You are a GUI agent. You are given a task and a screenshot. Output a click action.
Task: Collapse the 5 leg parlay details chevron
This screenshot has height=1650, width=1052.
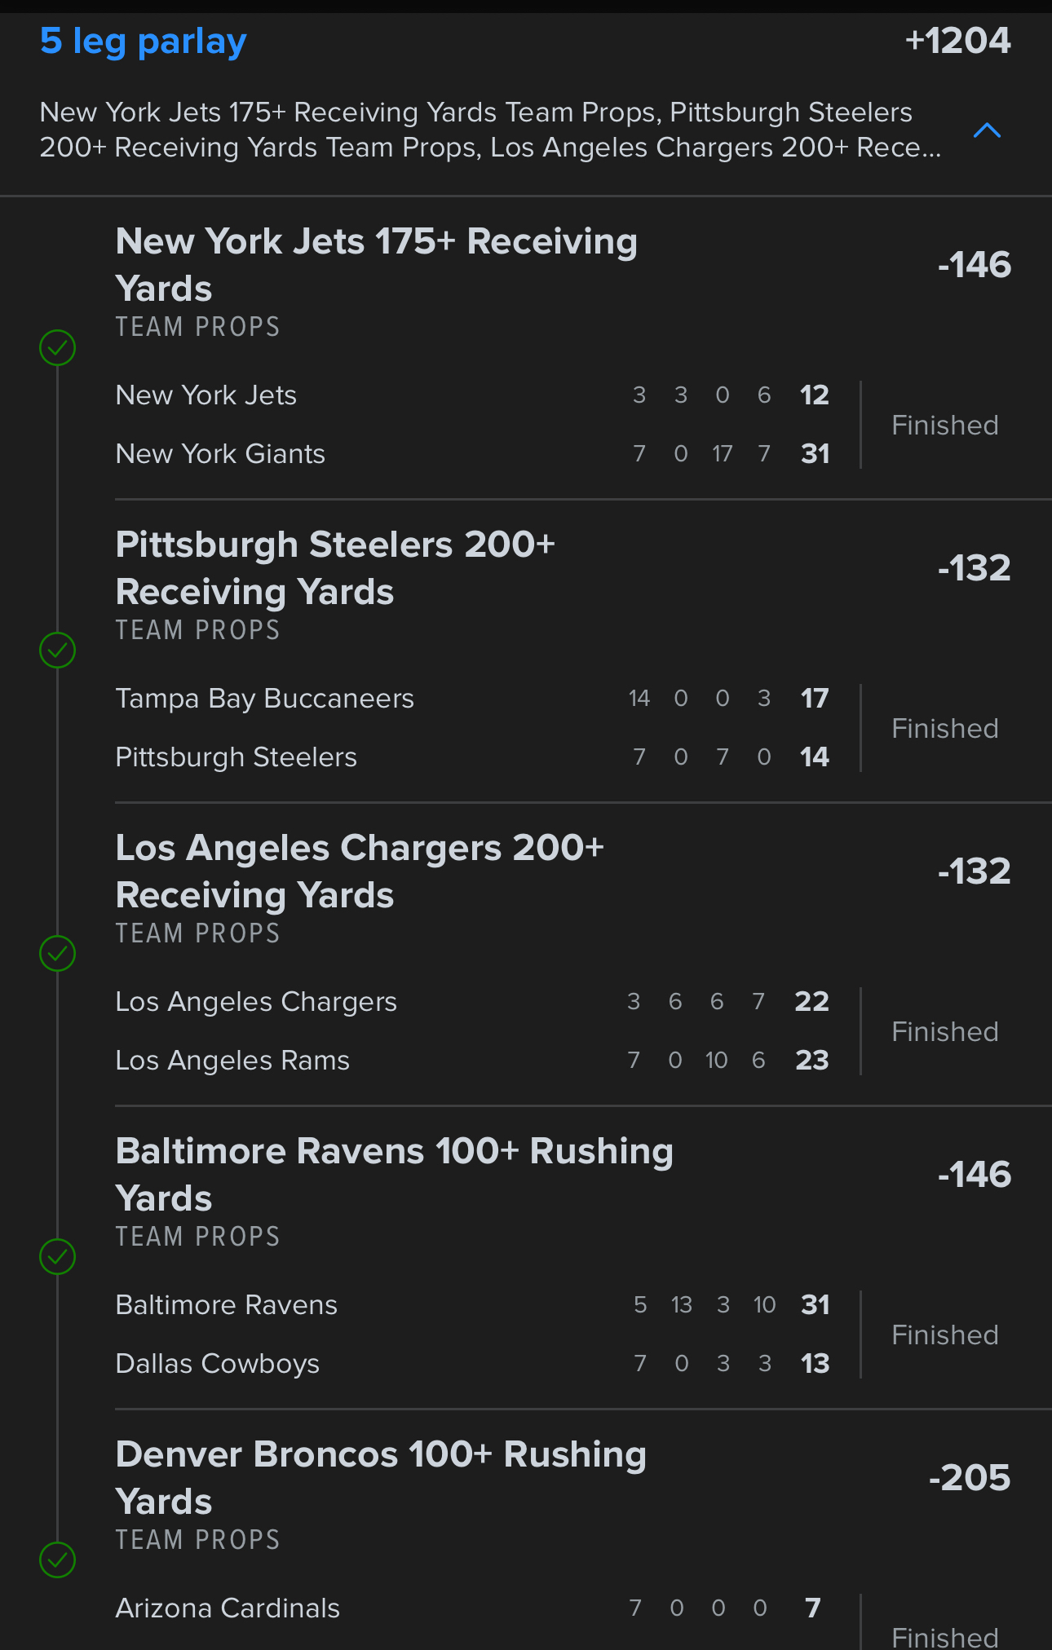point(987,130)
